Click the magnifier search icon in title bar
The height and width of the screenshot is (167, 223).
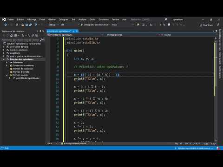165,19
